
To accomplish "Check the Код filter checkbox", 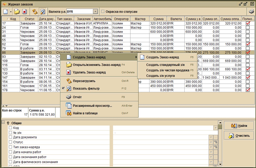I will tap(10, 128).
